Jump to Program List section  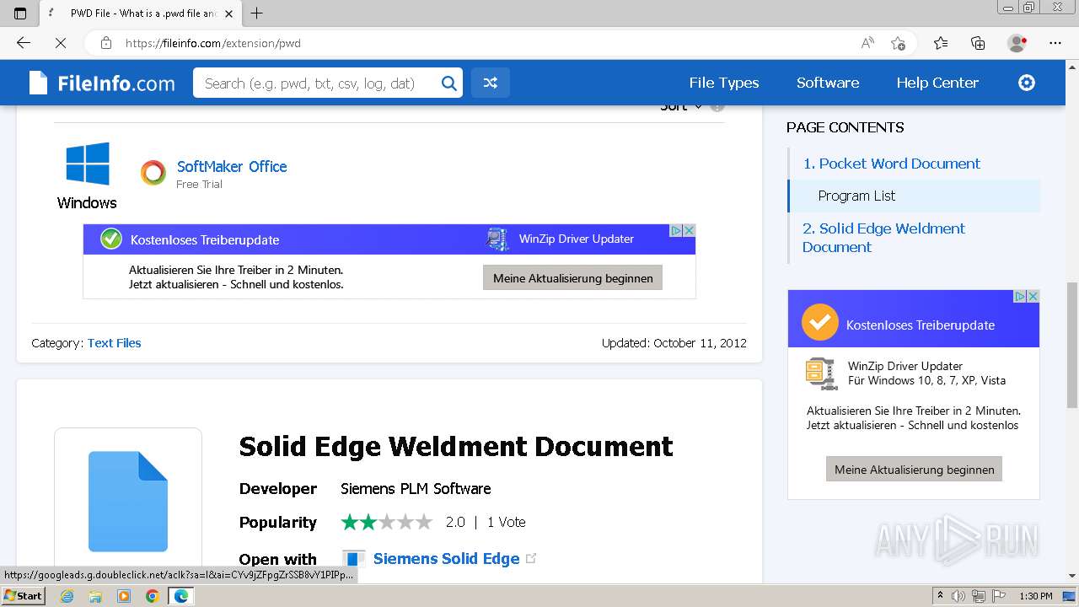(856, 196)
